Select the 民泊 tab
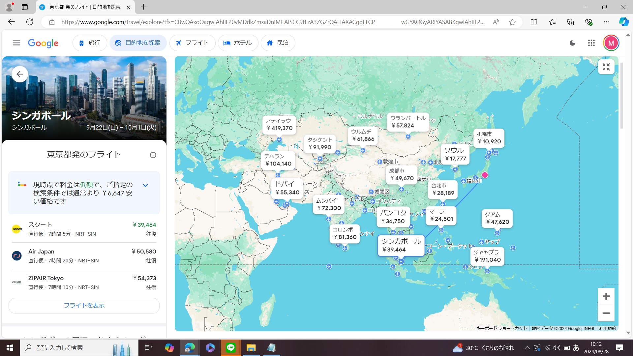 278,43
